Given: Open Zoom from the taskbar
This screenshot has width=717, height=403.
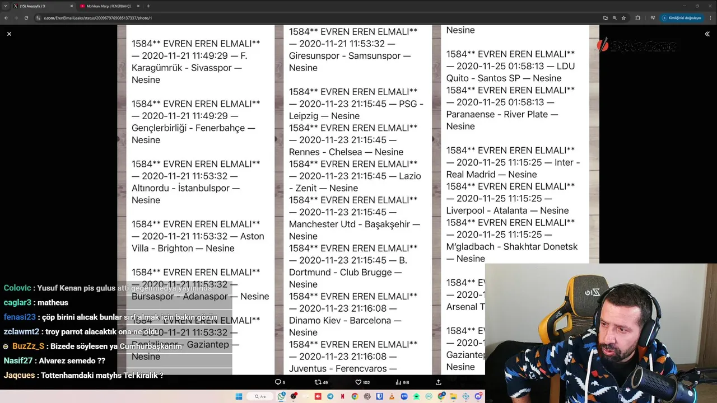Looking at the screenshot, I should pos(404,396).
